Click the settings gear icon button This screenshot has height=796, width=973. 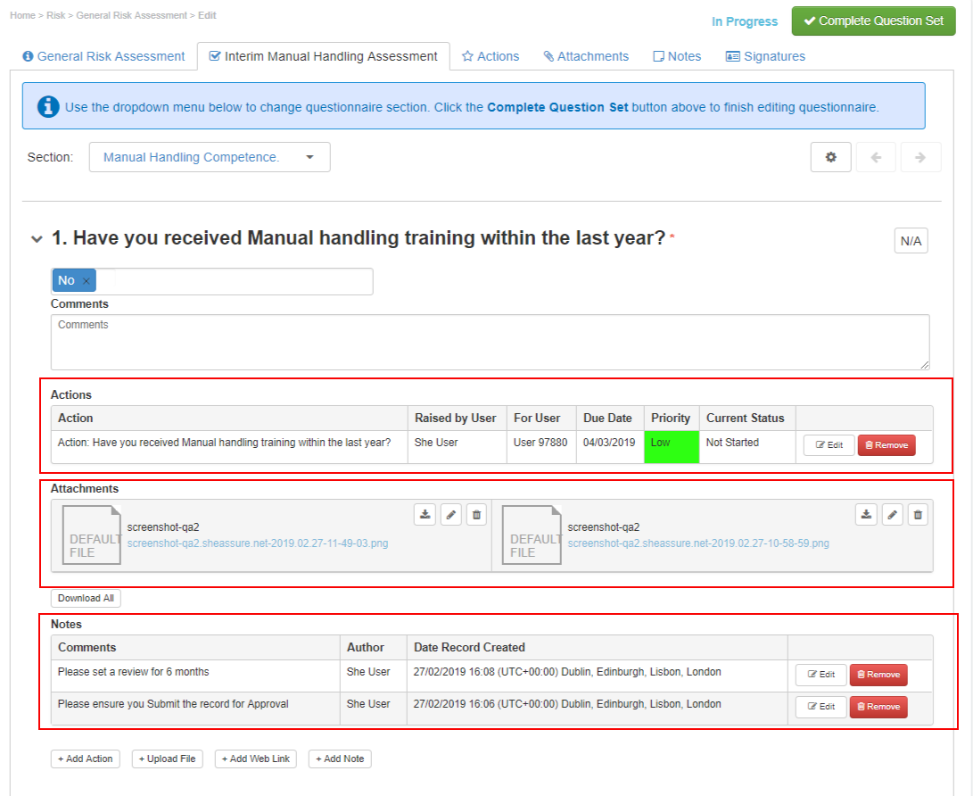coord(830,157)
